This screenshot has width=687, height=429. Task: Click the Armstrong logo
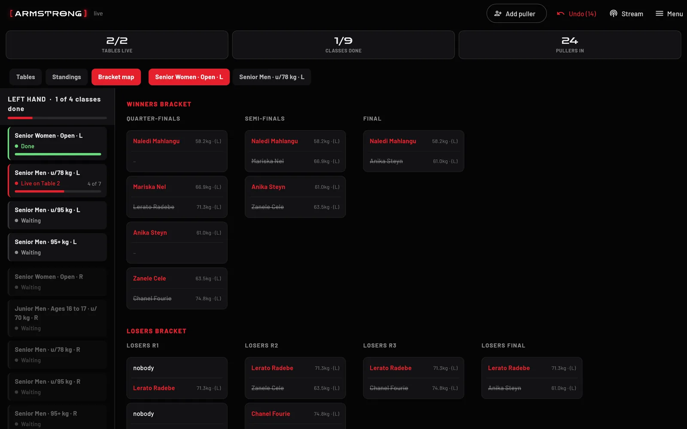pos(48,13)
